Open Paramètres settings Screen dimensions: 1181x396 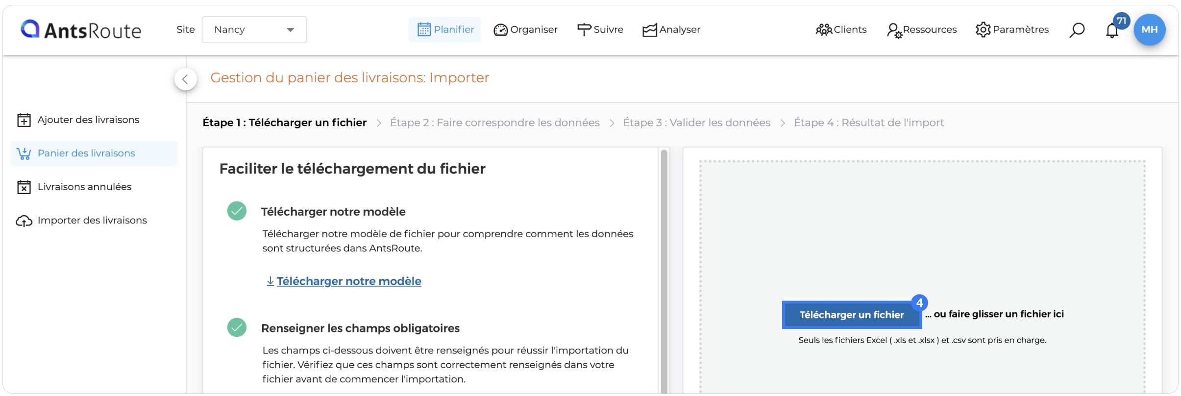(x=1012, y=30)
